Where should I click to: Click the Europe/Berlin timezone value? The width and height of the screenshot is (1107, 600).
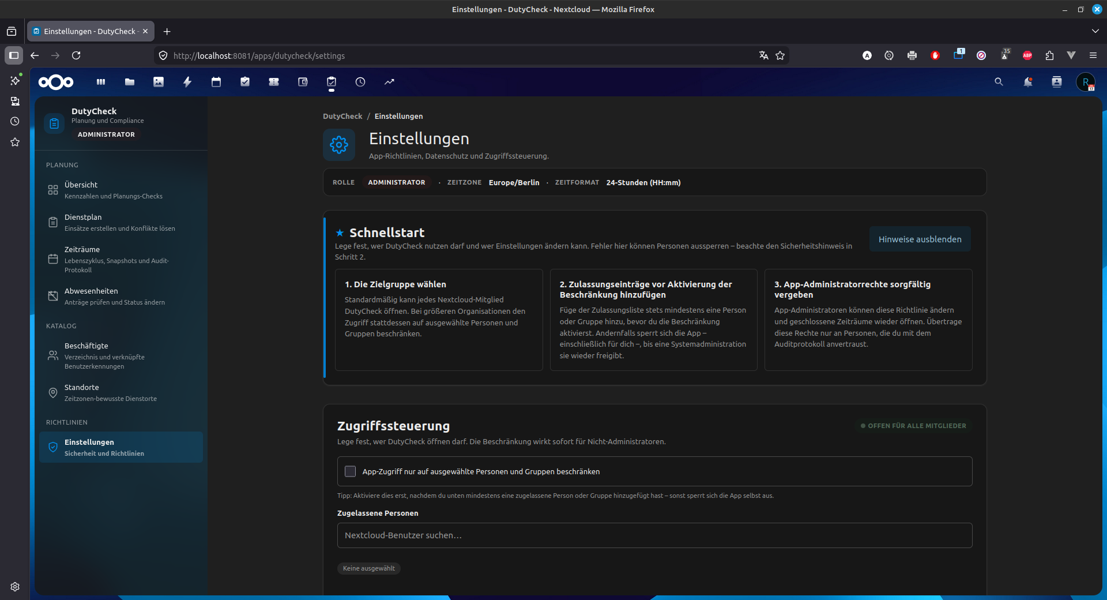point(514,182)
